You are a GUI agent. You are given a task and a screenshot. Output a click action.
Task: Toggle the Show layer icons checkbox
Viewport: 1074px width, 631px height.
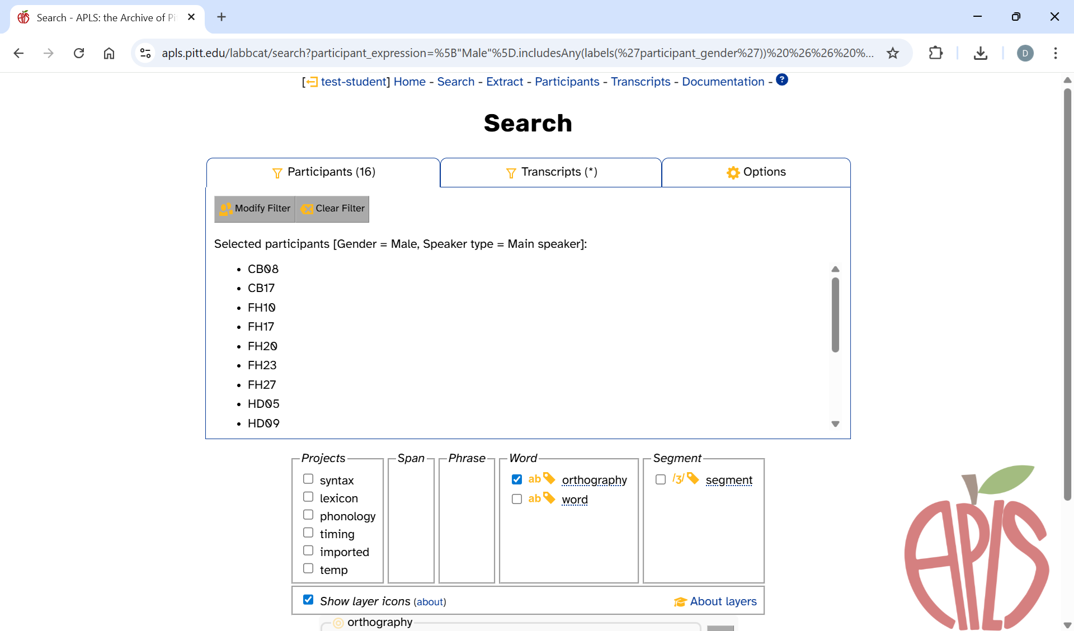click(x=308, y=600)
